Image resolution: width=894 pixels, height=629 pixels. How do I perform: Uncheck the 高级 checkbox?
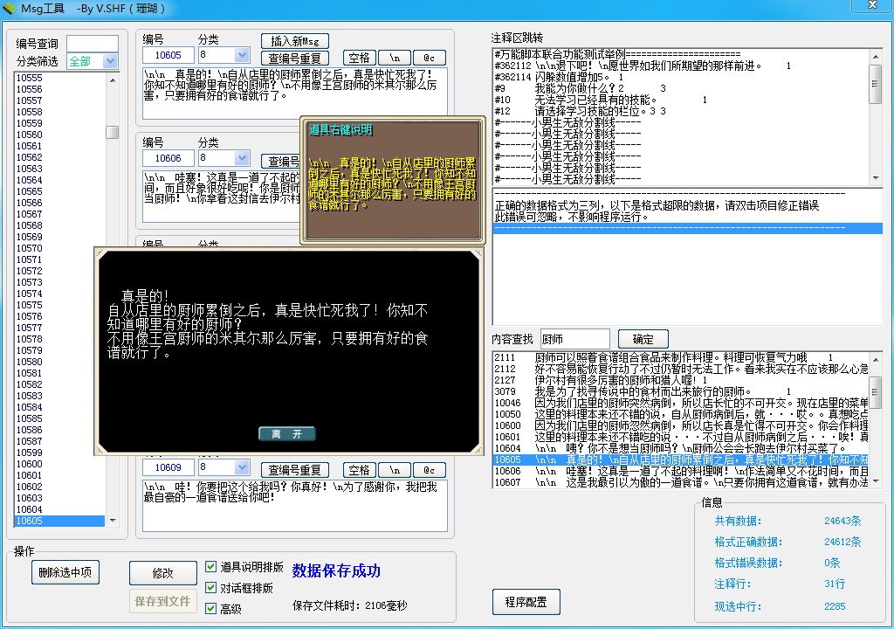210,609
